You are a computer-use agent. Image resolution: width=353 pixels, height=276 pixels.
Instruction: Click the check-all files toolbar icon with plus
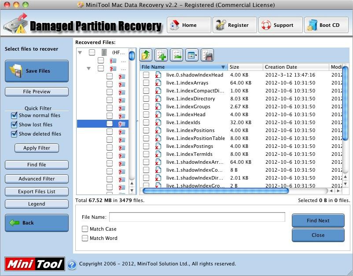(161, 55)
